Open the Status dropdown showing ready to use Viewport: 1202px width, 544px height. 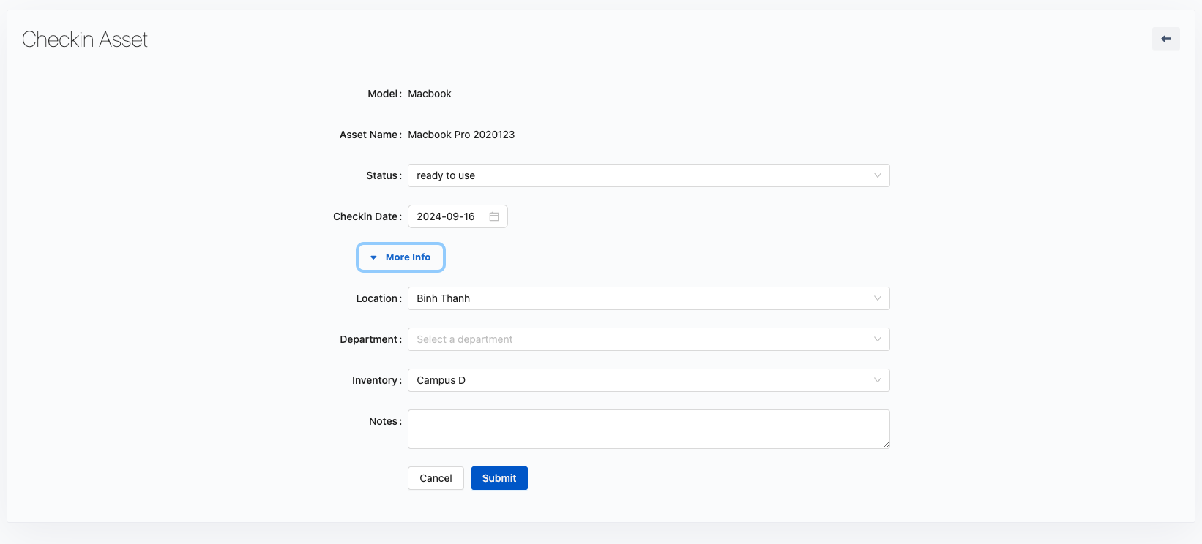637,175
